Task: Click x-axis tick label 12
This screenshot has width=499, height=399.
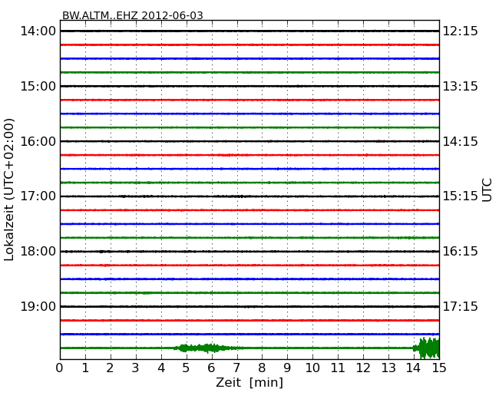Action: [363, 368]
